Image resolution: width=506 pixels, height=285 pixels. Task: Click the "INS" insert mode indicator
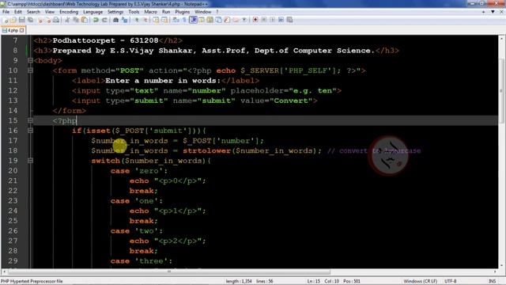[492, 281]
